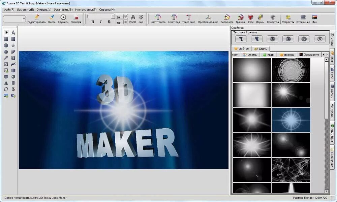Open the Редактировать pencil tool

(36, 19)
